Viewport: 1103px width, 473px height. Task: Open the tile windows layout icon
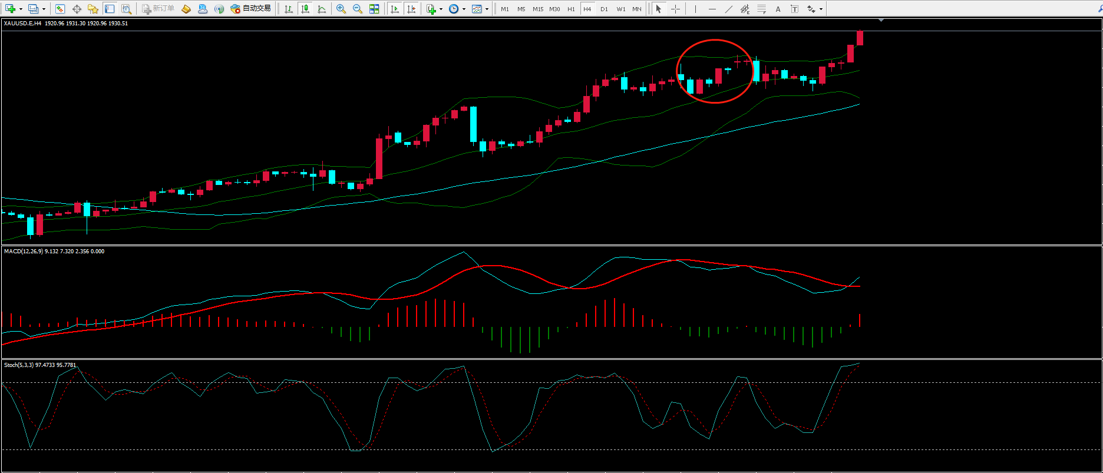pos(374,9)
